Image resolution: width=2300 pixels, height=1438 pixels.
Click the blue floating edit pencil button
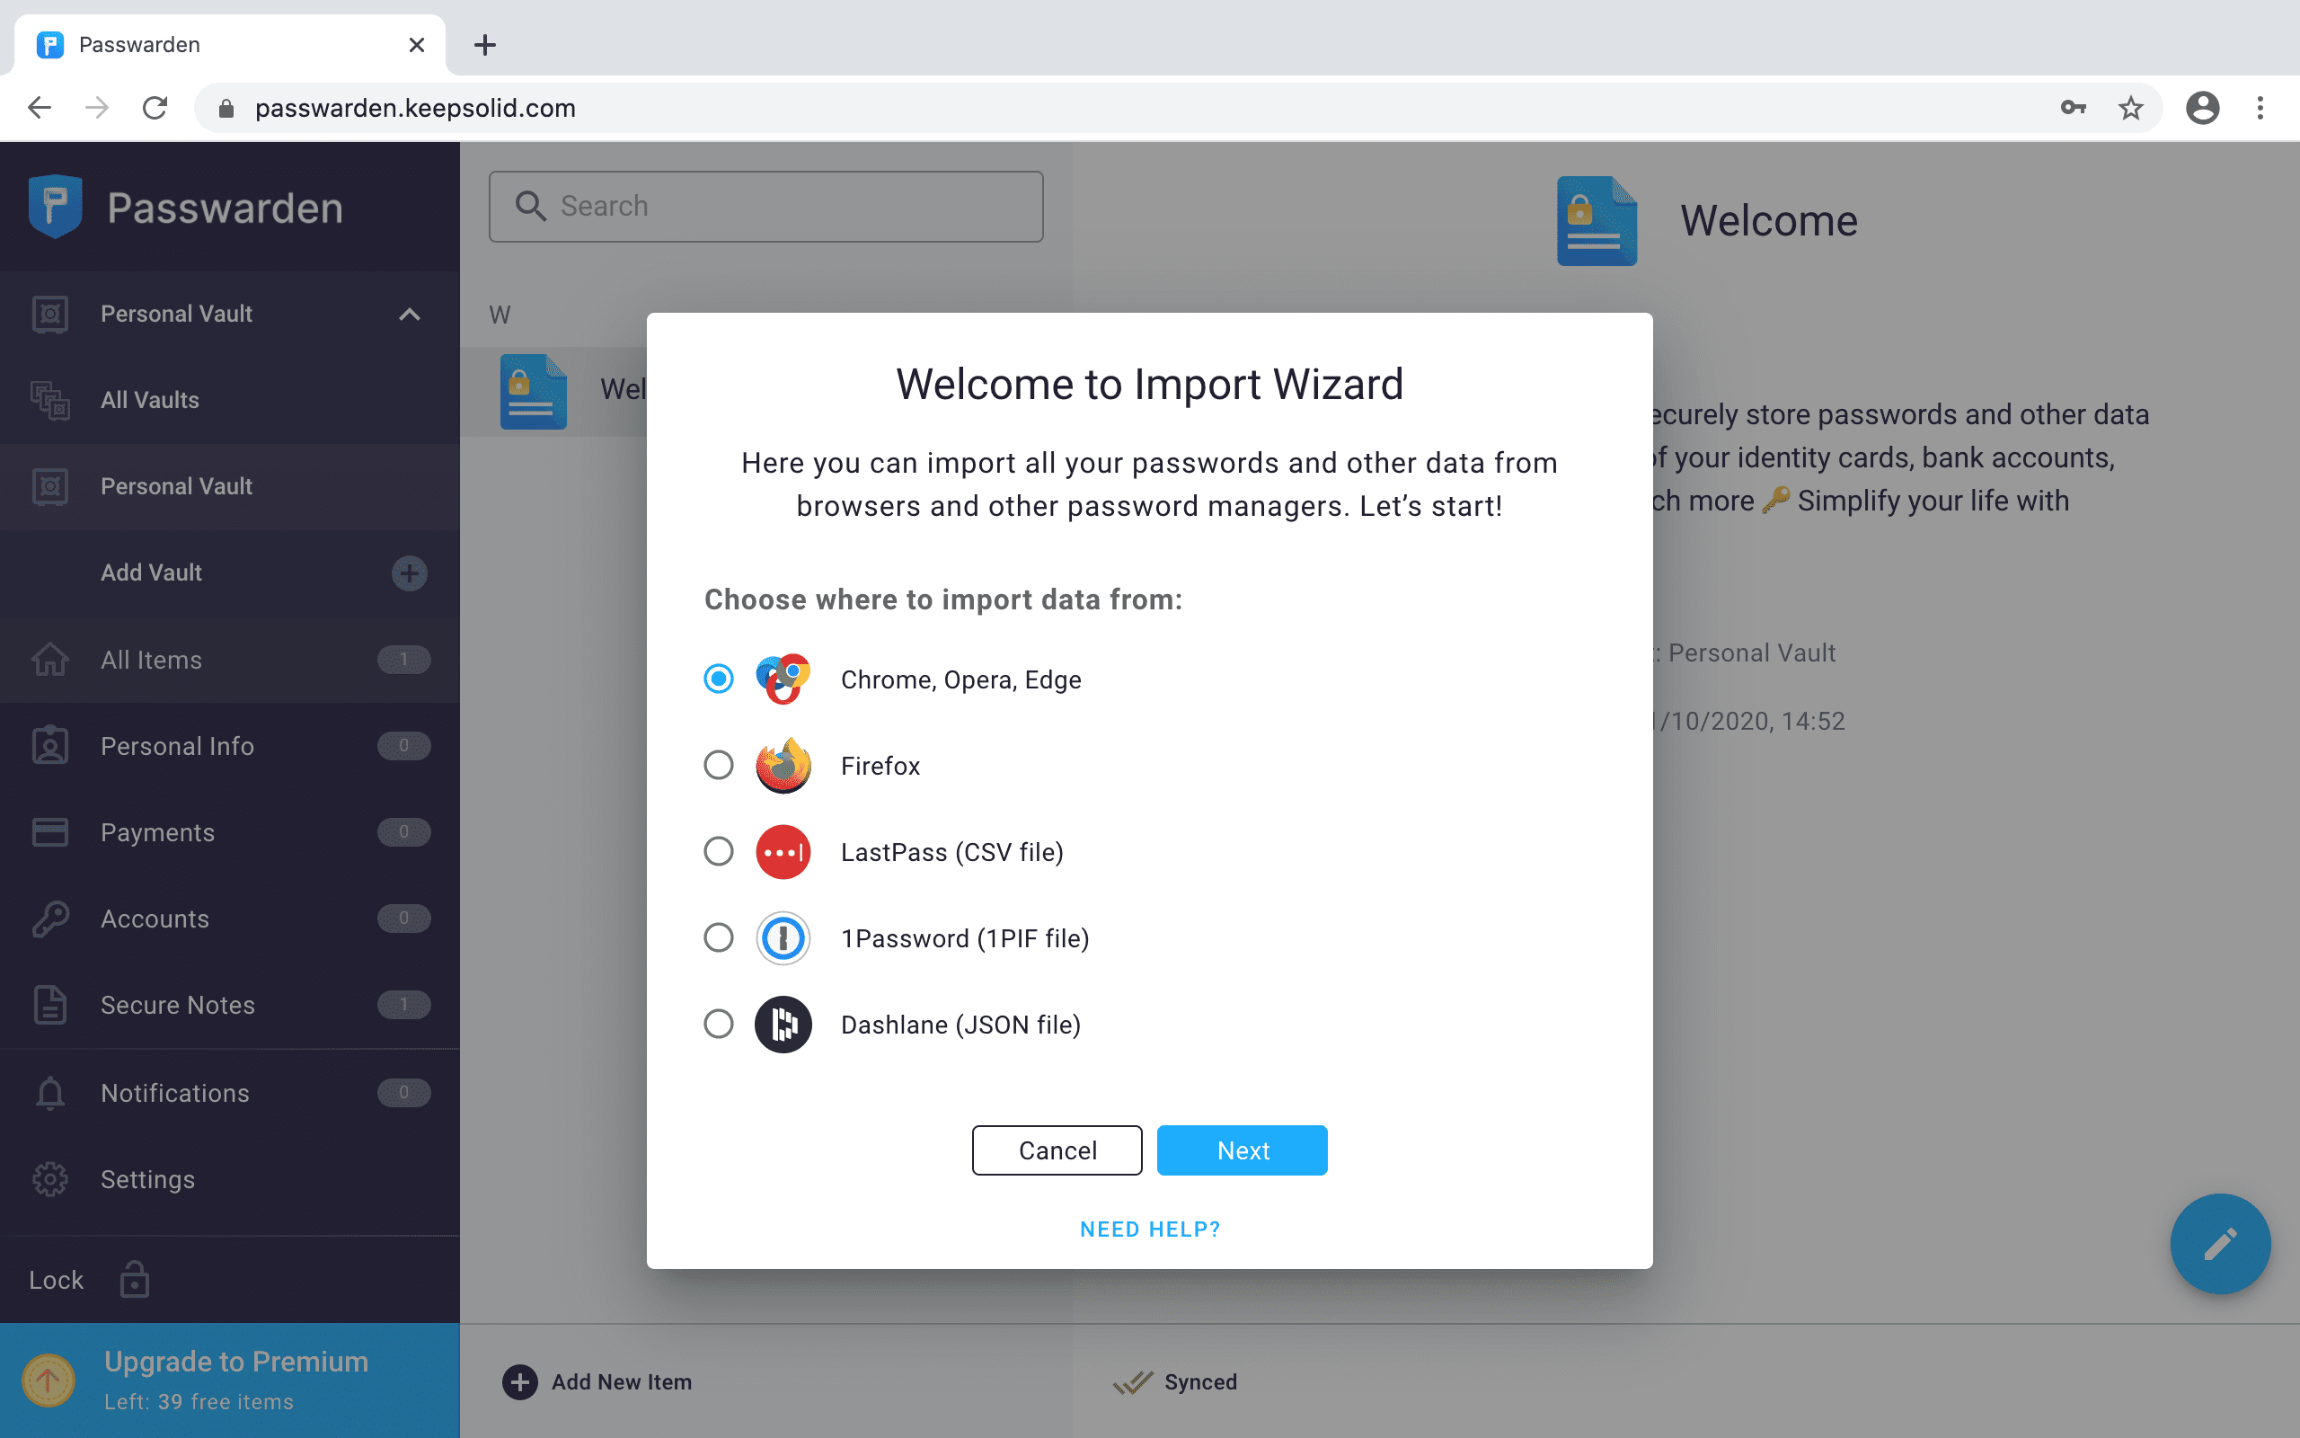coord(2220,1244)
